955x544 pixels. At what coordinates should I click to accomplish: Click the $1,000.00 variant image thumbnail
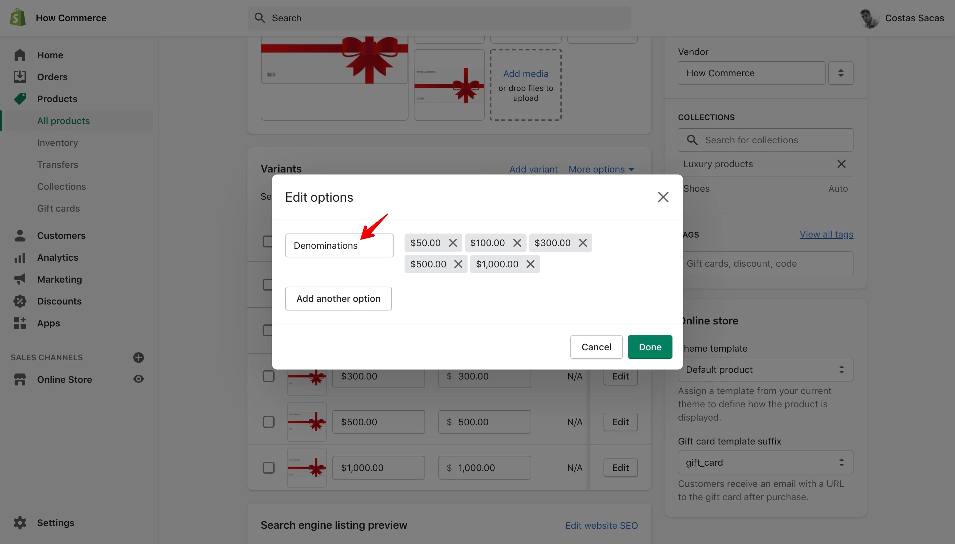[307, 468]
